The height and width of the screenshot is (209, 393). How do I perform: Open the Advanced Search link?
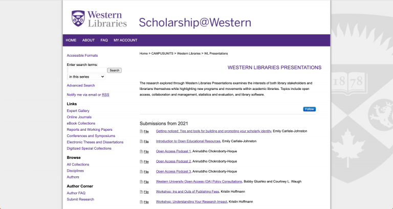[81, 85]
